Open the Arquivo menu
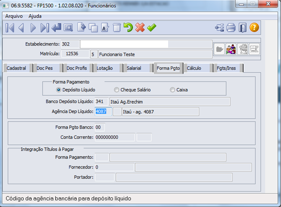The height and width of the screenshot is (207, 281). click(x=14, y=16)
